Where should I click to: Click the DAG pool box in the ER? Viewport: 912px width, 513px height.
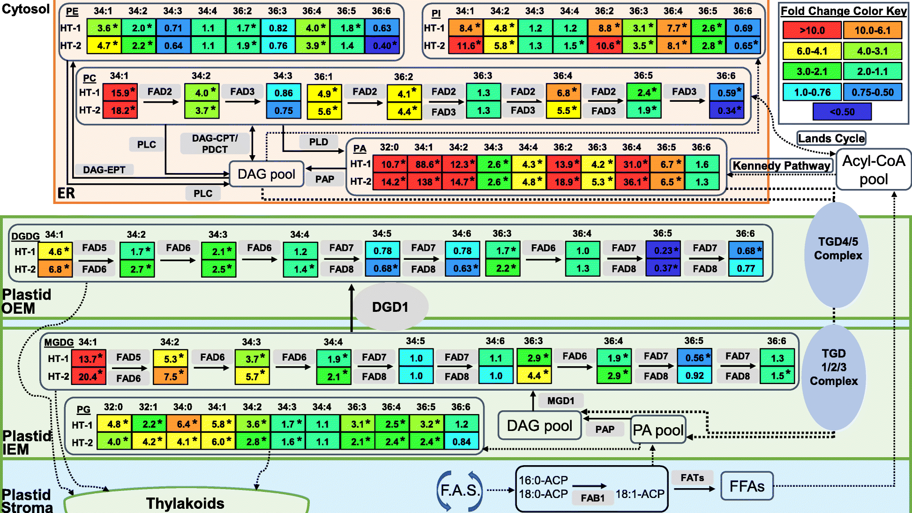pos(266,174)
